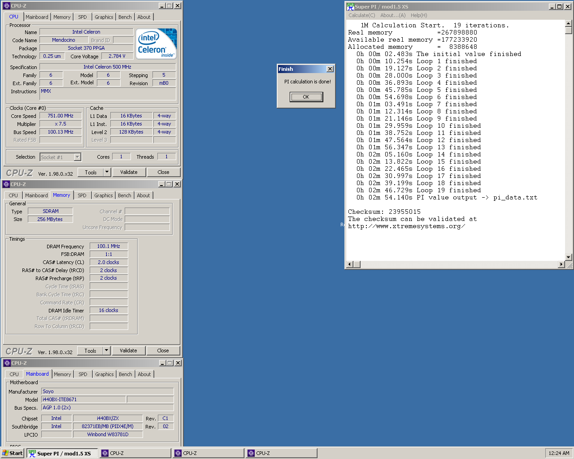This screenshot has width=574, height=459.
Task: Click Tools button in the top CPU-Z window
Action: [91, 172]
